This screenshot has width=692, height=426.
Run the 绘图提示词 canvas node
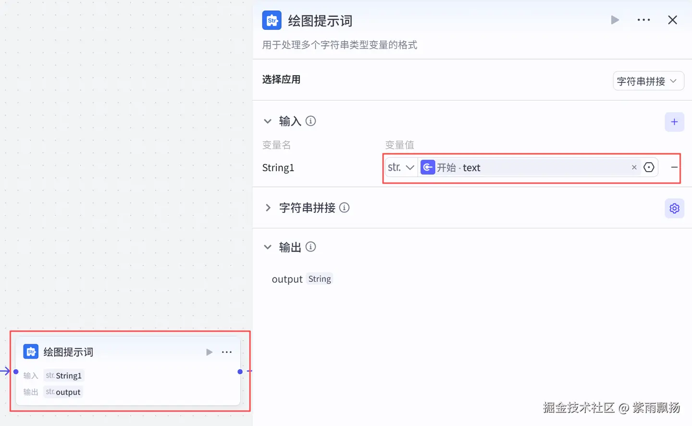click(209, 352)
